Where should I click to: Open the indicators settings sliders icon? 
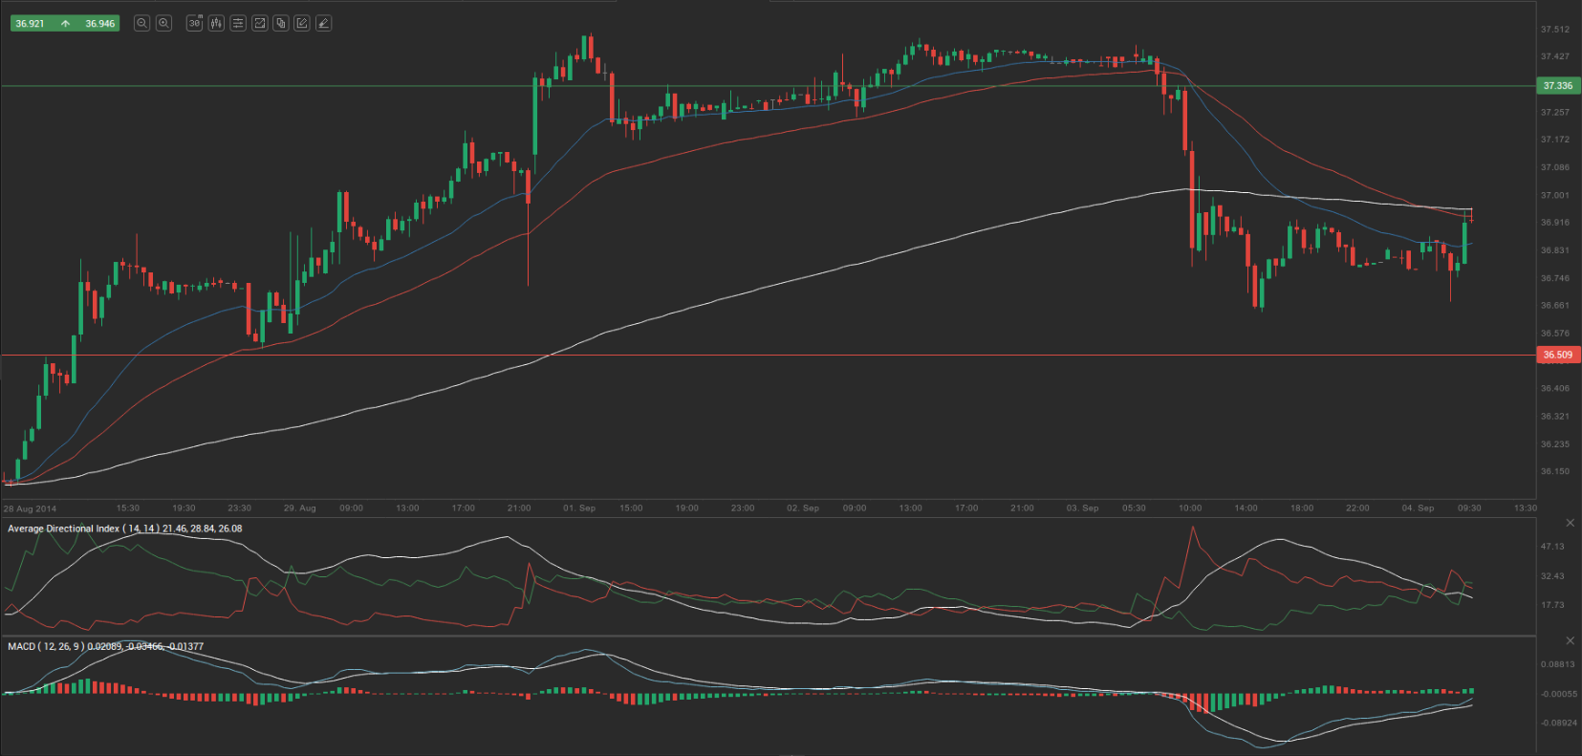point(238,23)
